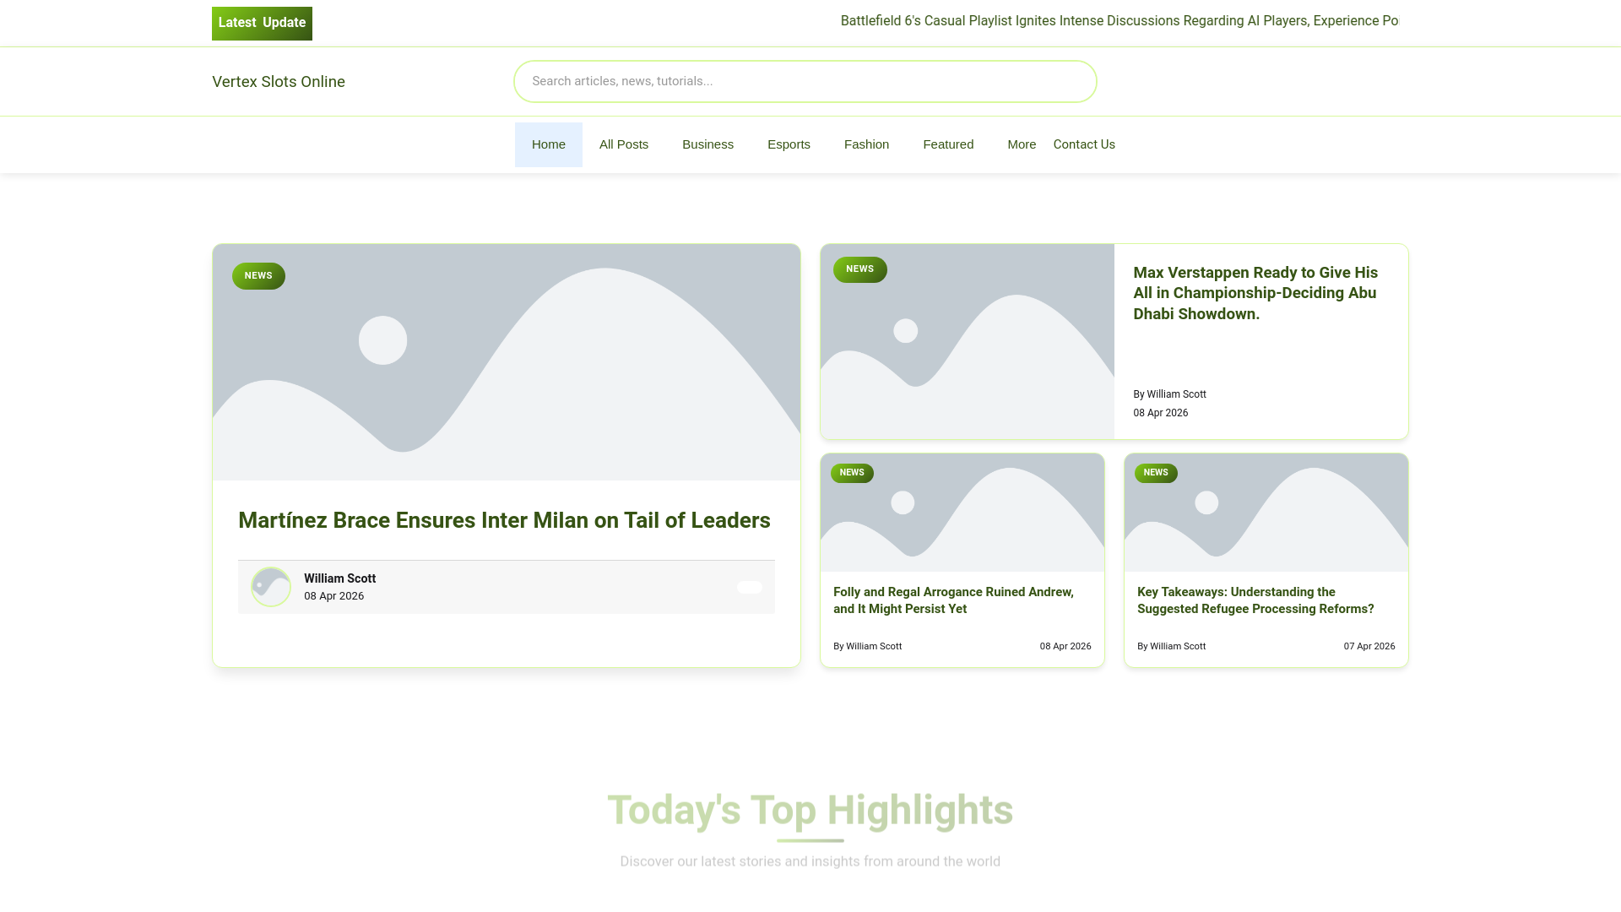Go to All Posts menu item
1621x912 pixels.
click(x=623, y=144)
